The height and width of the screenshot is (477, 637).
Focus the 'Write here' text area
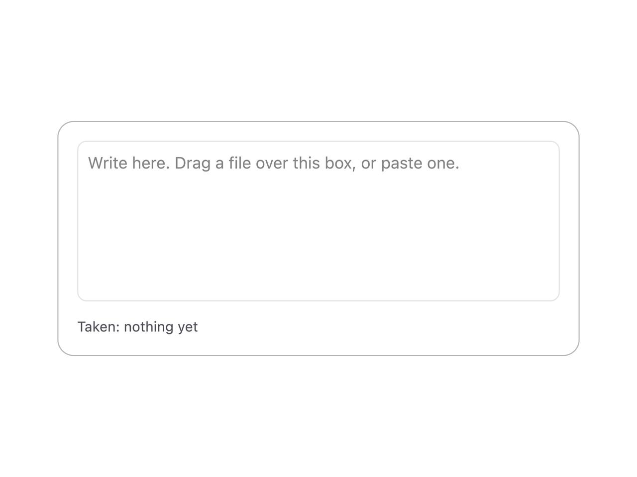[318, 221]
